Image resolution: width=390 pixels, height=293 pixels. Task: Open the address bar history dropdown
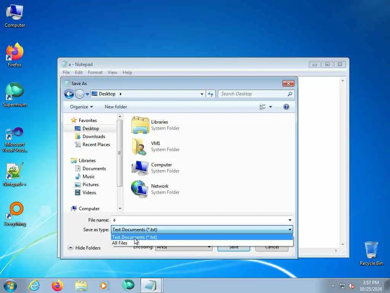pos(202,94)
